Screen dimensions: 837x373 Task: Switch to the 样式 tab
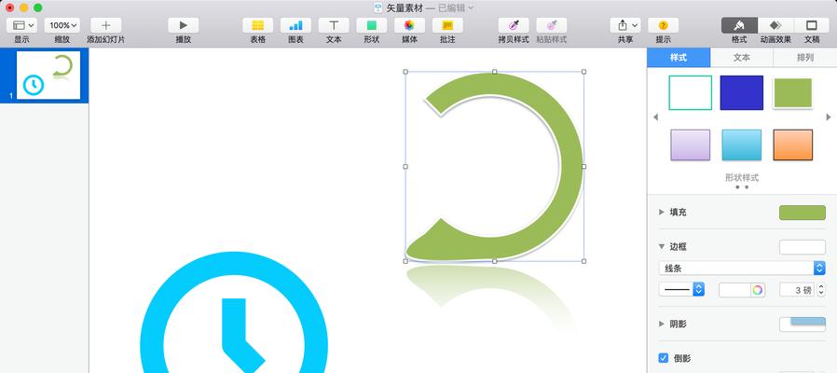(679, 58)
